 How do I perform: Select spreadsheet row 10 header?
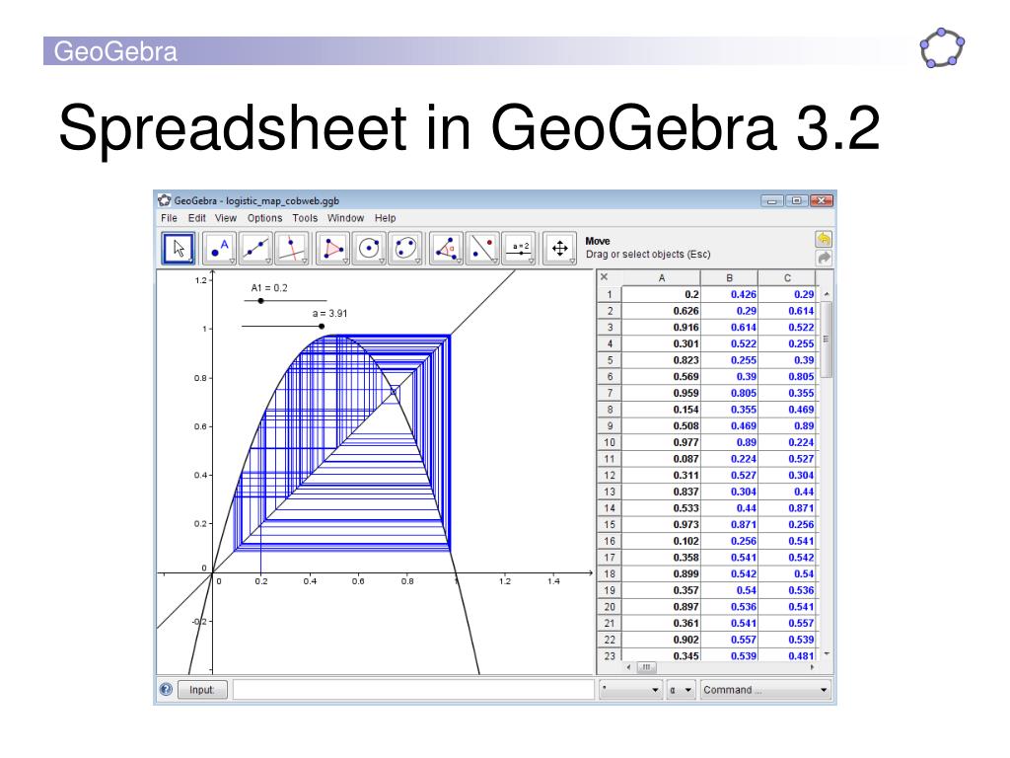pyautogui.click(x=610, y=442)
